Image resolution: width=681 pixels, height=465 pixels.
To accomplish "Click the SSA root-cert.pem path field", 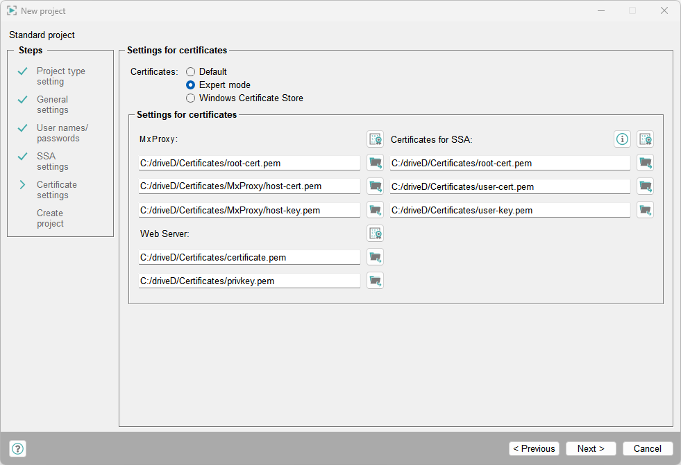I will click(x=510, y=163).
